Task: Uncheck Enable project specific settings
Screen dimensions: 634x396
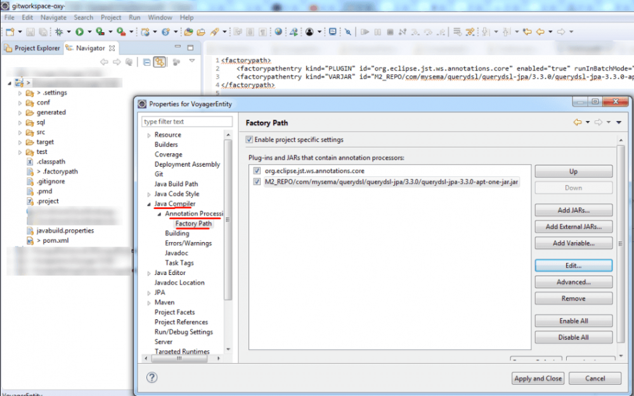Action: click(249, 139)
